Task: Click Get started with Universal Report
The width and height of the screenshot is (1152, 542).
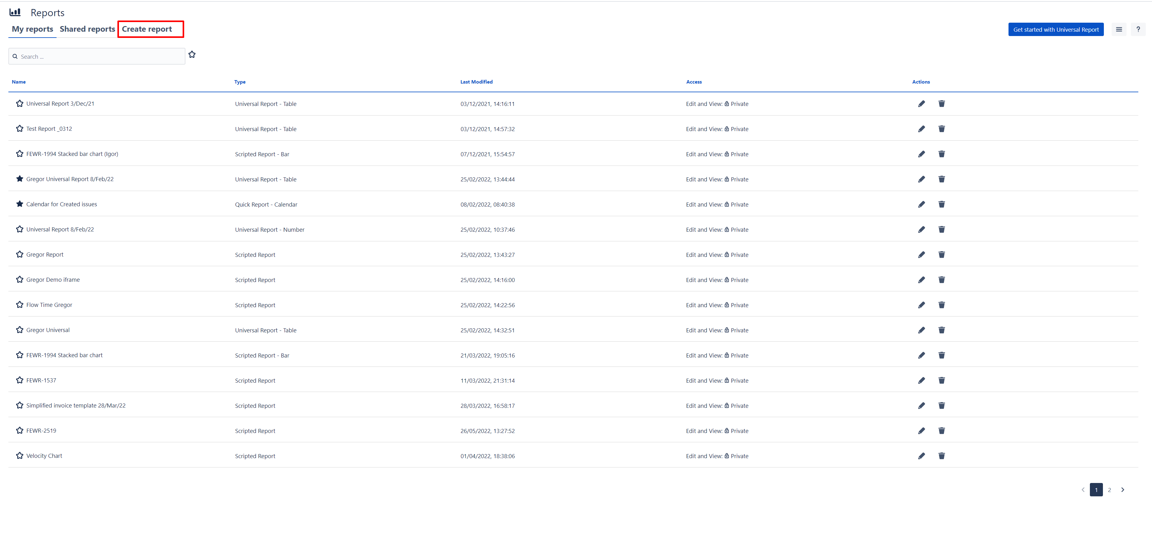Action: 1055,30
